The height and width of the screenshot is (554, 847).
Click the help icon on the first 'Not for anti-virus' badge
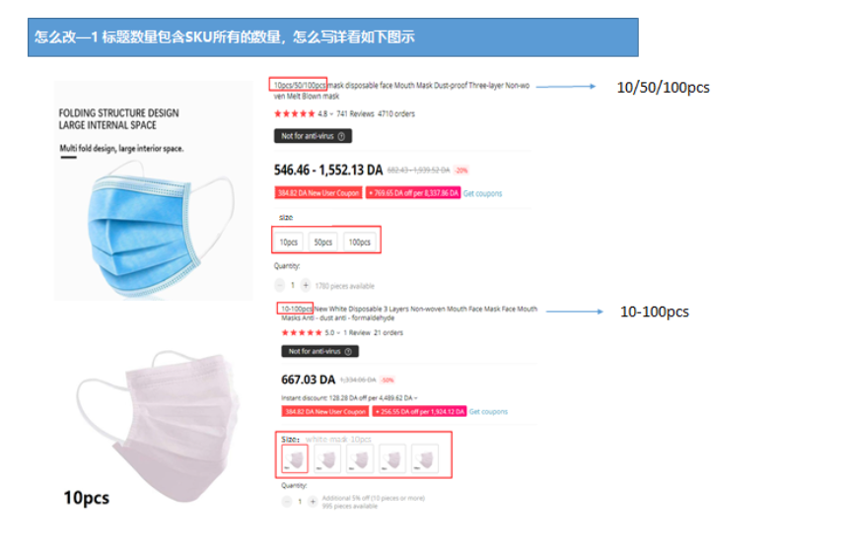[x=342, y=136]
